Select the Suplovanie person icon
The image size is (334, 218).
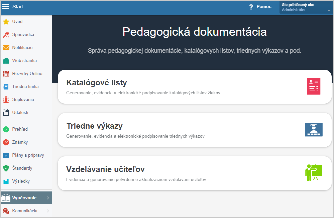point(6,100)
